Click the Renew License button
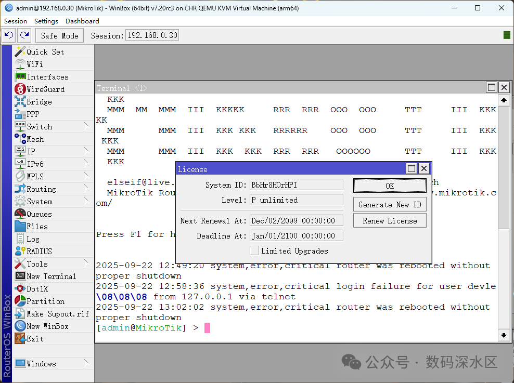The image size is (514, 383). click(390, 221)
